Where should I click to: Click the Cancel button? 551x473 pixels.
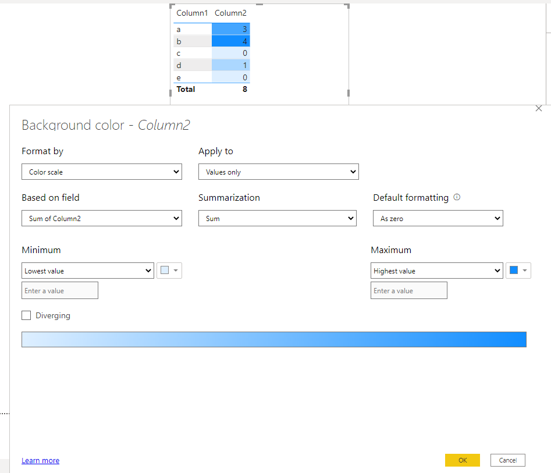pos(508,460)
